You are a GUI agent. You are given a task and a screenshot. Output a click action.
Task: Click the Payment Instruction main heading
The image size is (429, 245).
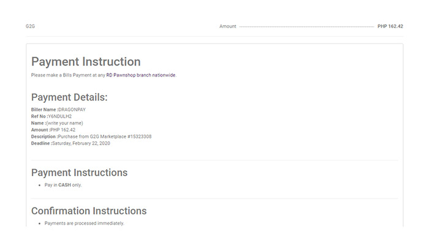point(86,62)
